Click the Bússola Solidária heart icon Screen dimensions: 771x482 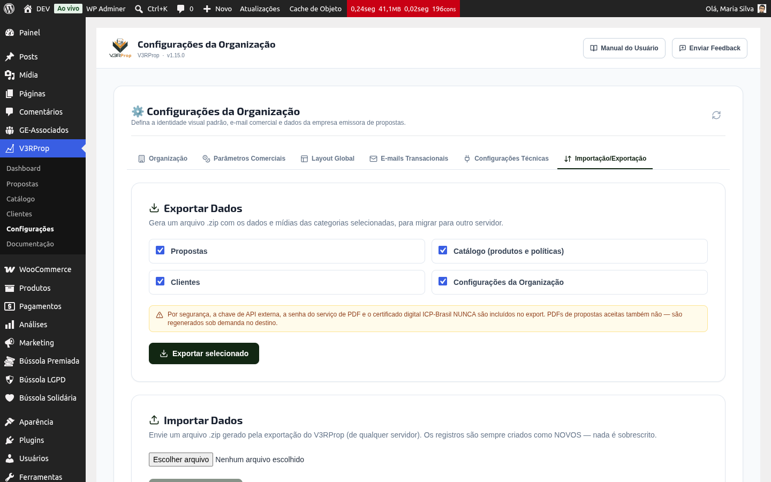pos(10,398)
